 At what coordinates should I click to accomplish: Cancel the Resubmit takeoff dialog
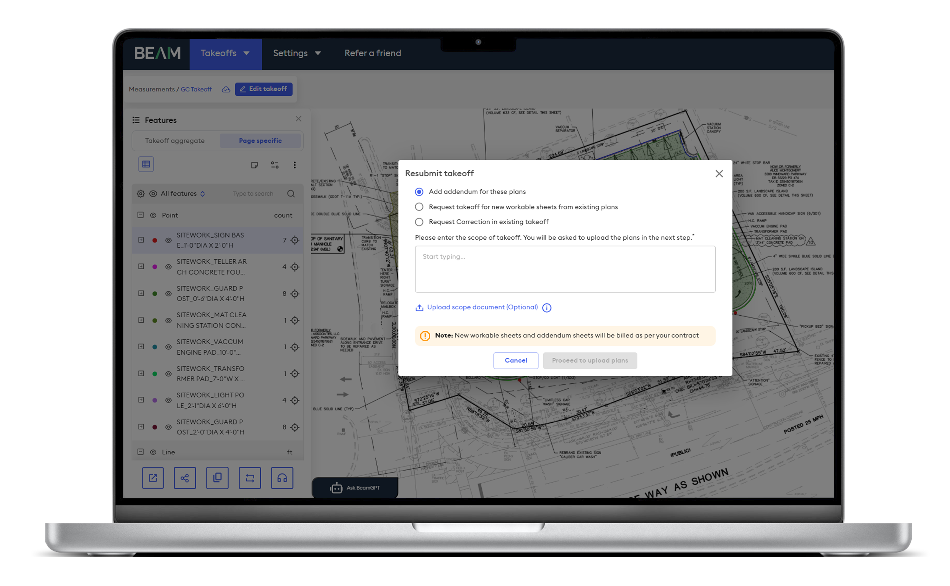516,360
